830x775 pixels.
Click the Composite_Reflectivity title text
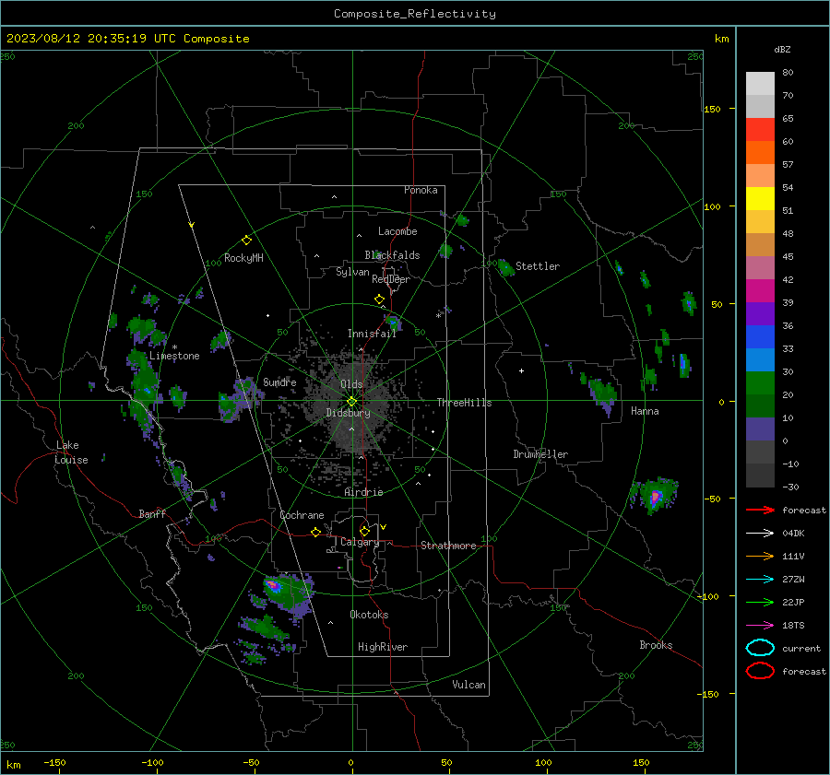pos(415,14)
